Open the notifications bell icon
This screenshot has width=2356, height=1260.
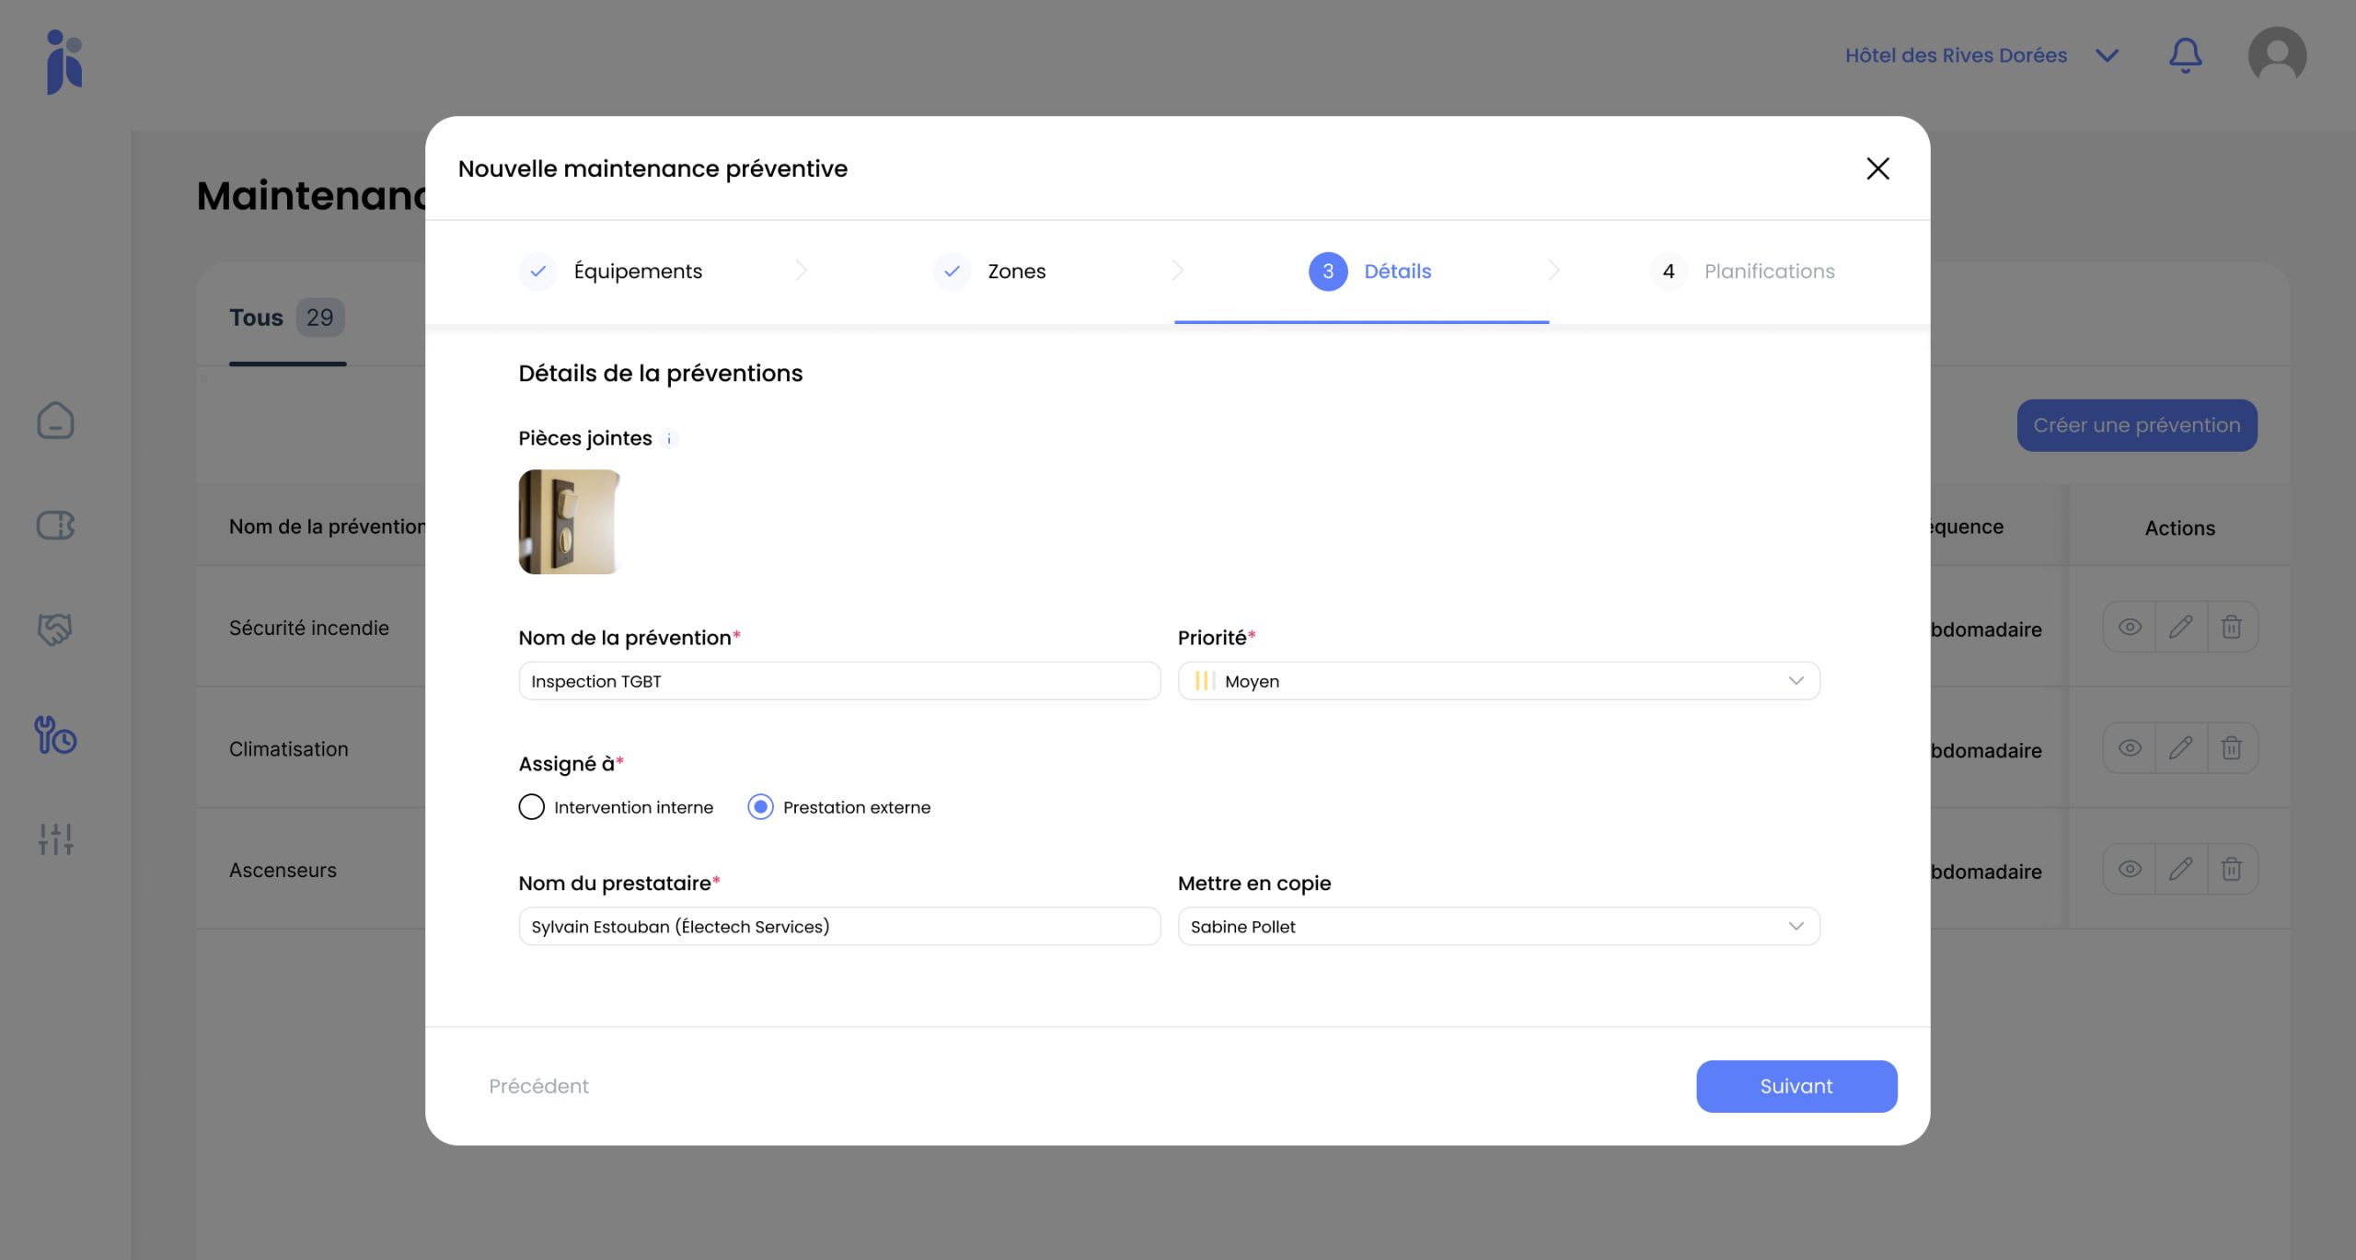click(2185, 55)
